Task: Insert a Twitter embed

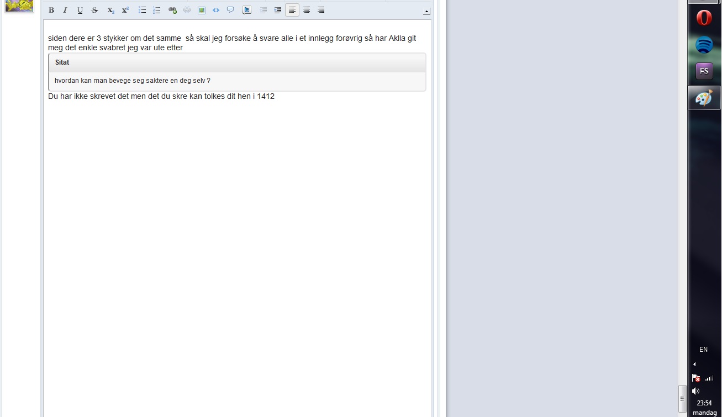Action: (247, 10)
